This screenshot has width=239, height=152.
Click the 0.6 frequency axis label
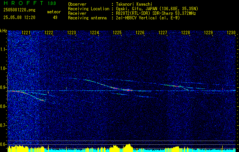pyautogui.click(x=3, y=144)
